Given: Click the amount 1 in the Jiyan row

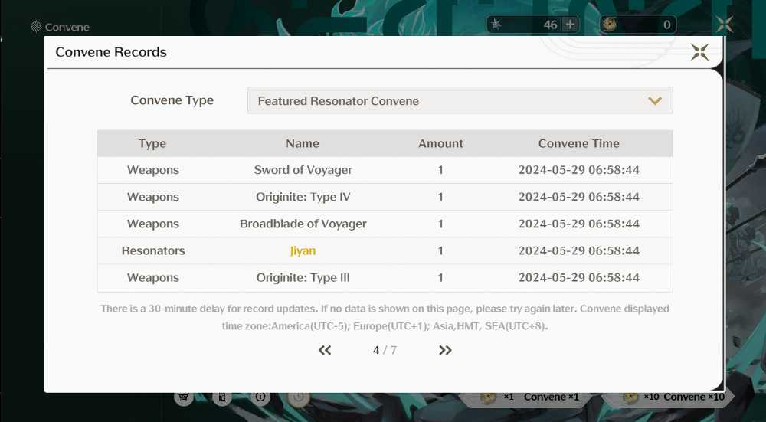Looking at the screenshot, I should coord(440,250).
